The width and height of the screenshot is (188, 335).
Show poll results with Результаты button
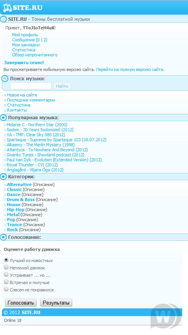56,303
